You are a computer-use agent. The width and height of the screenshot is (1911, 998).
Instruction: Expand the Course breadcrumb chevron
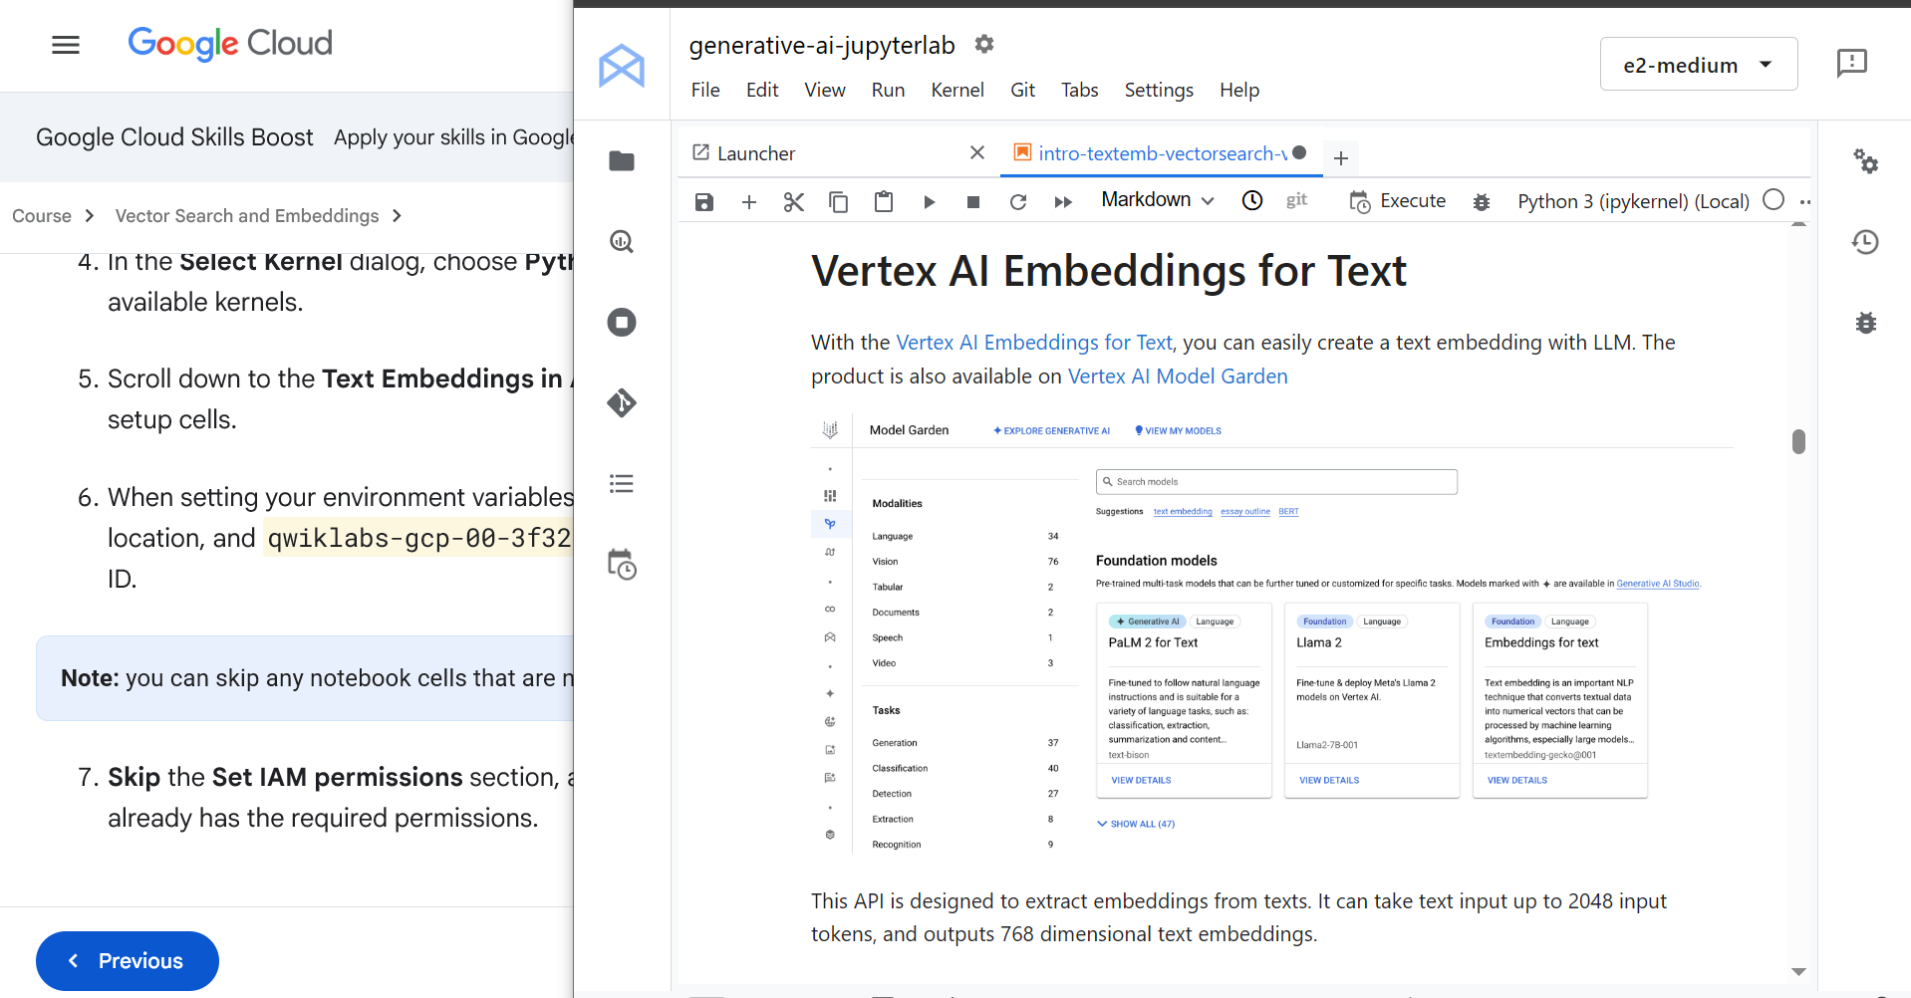point(89,215)
